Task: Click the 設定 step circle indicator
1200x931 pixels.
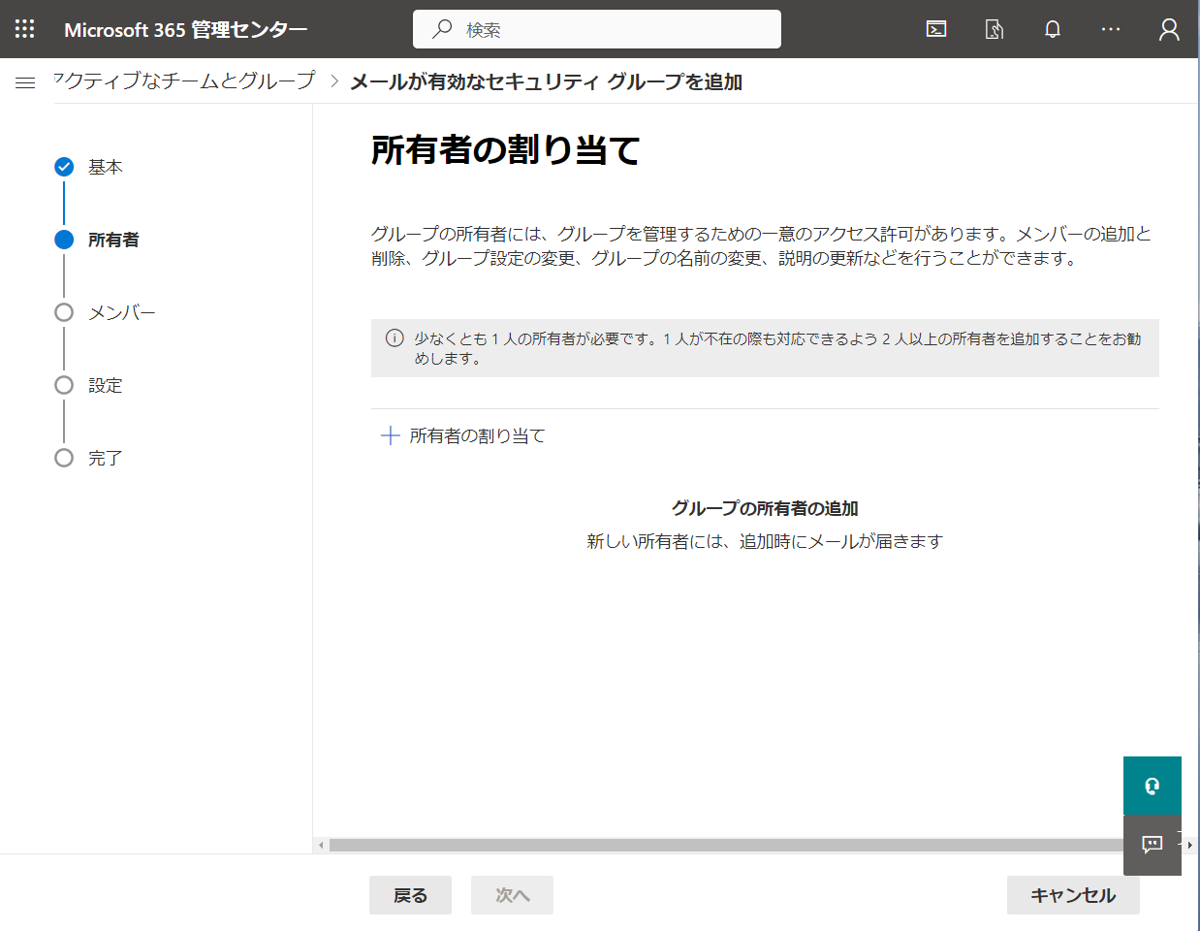Action: coord(64,385)
